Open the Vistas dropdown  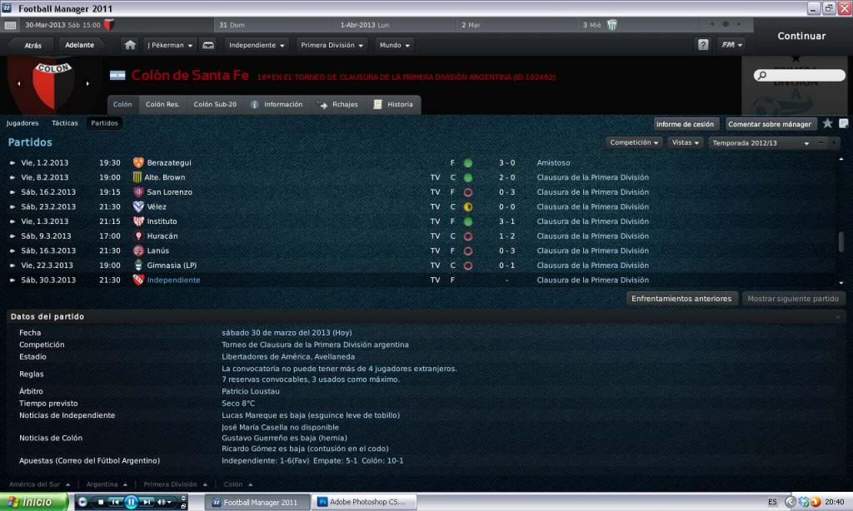685,142
